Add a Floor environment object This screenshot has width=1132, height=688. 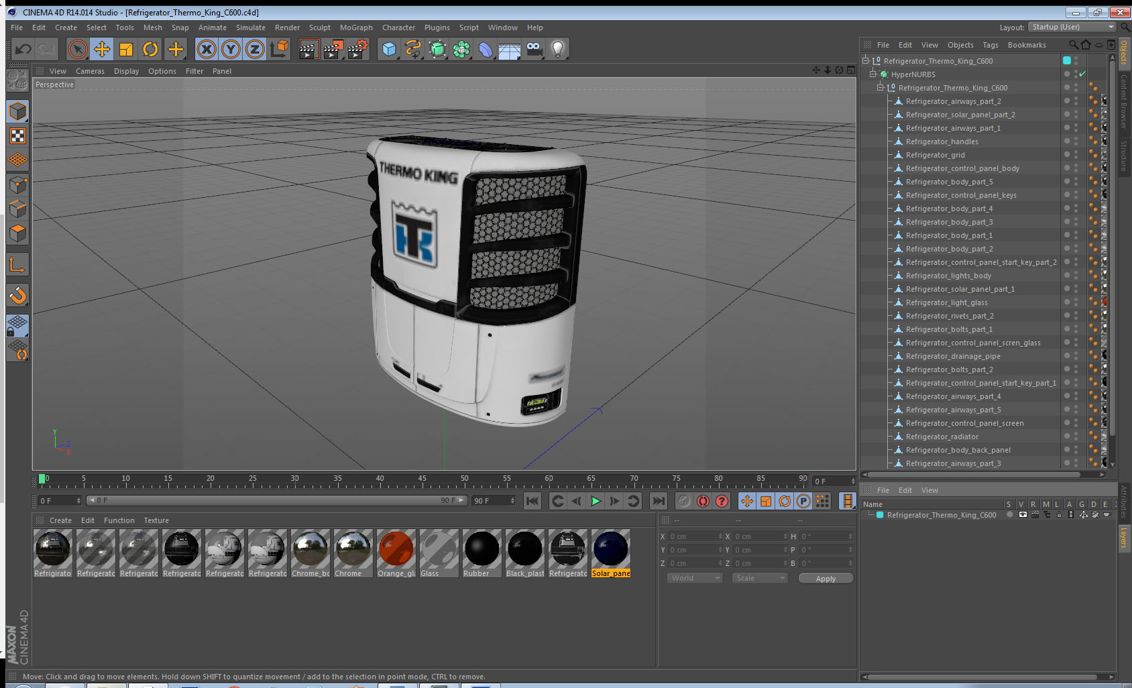[510, 49]
